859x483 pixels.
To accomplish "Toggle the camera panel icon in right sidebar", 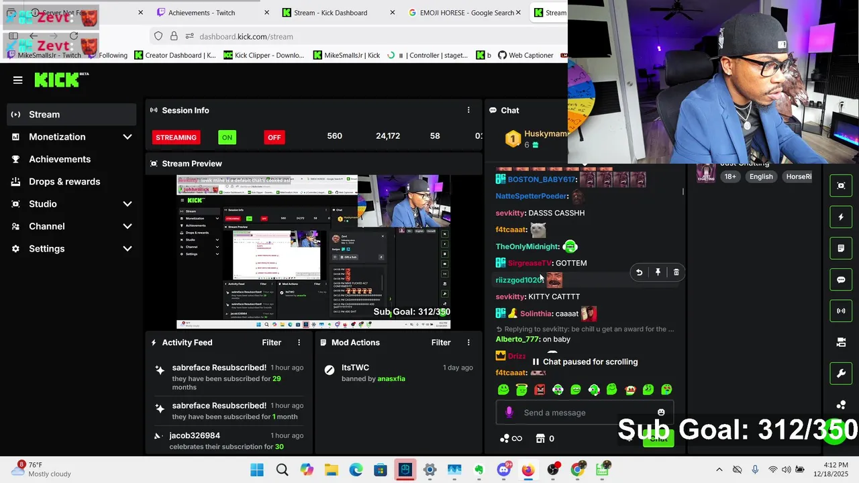I will (841, 342).
